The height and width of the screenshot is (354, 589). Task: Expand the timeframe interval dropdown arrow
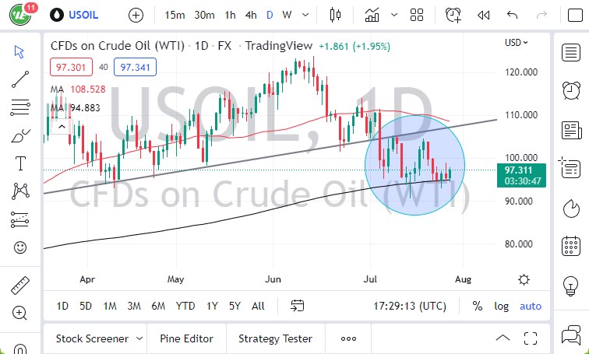click(304, 15)
